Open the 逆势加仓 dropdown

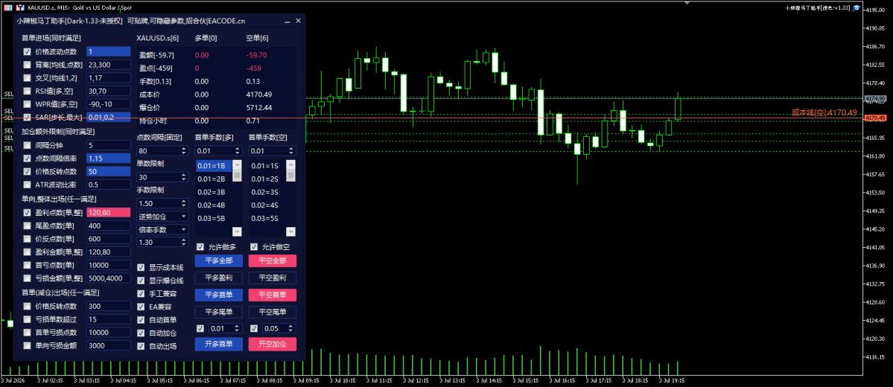162,217
